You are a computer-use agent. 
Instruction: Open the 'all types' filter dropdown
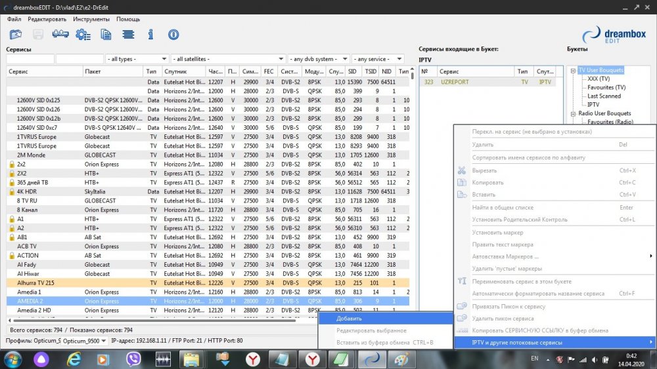click(137, 59)
